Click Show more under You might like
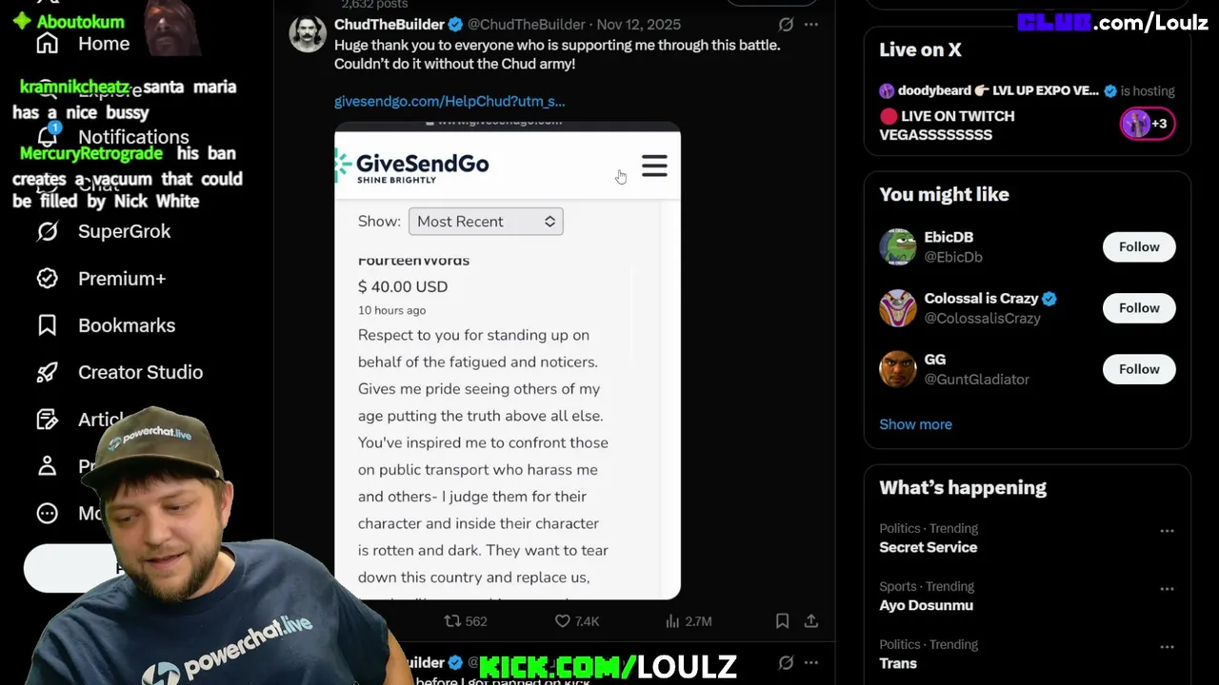This screenshot has height=685, width=1219. click(915, 424)
